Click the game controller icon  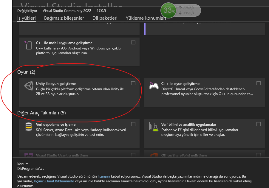[154, 86]
